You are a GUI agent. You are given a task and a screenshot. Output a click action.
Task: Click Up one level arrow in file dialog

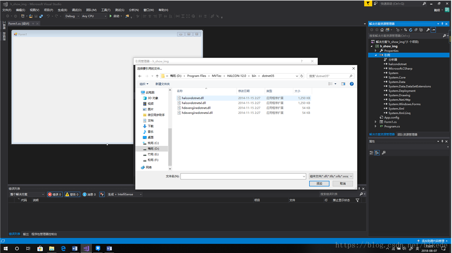point(157,76)
